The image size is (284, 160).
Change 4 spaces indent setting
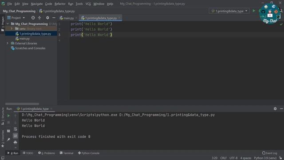(246, 158)
